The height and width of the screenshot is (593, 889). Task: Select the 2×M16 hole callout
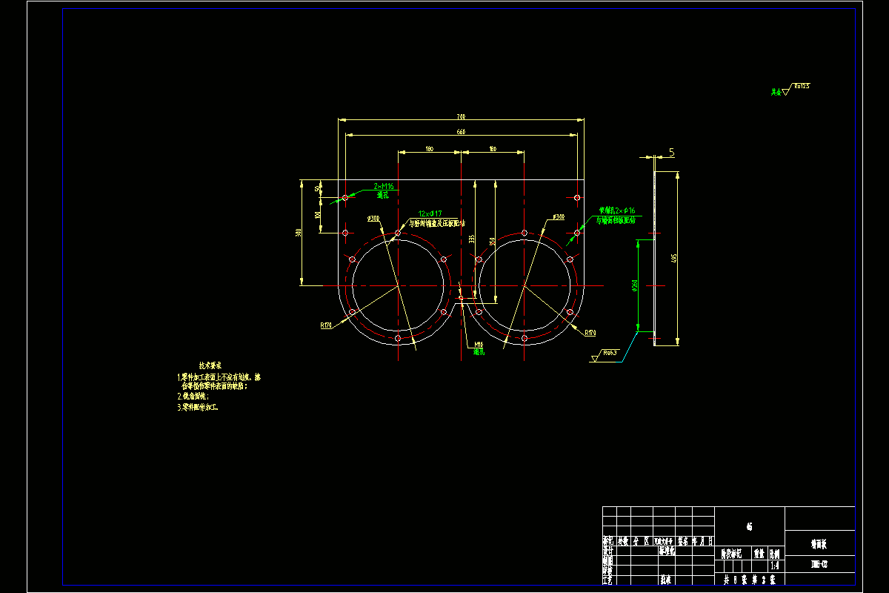(383, 186)
